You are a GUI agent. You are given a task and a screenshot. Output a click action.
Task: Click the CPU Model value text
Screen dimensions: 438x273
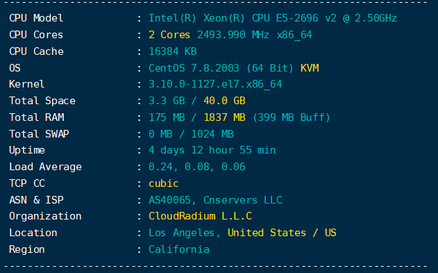(x=273, y=19)
